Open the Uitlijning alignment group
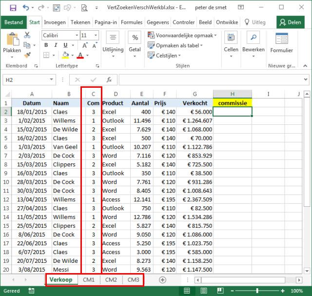The image size is (312, 296). [x=113, y=44]
